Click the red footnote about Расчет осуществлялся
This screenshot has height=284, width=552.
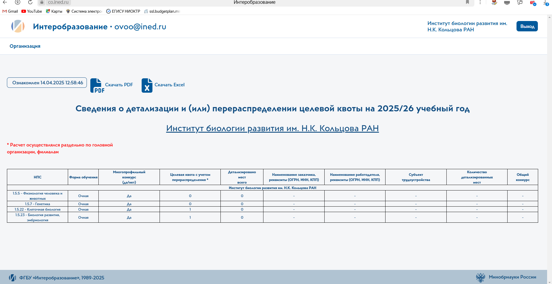pos(60,148)
